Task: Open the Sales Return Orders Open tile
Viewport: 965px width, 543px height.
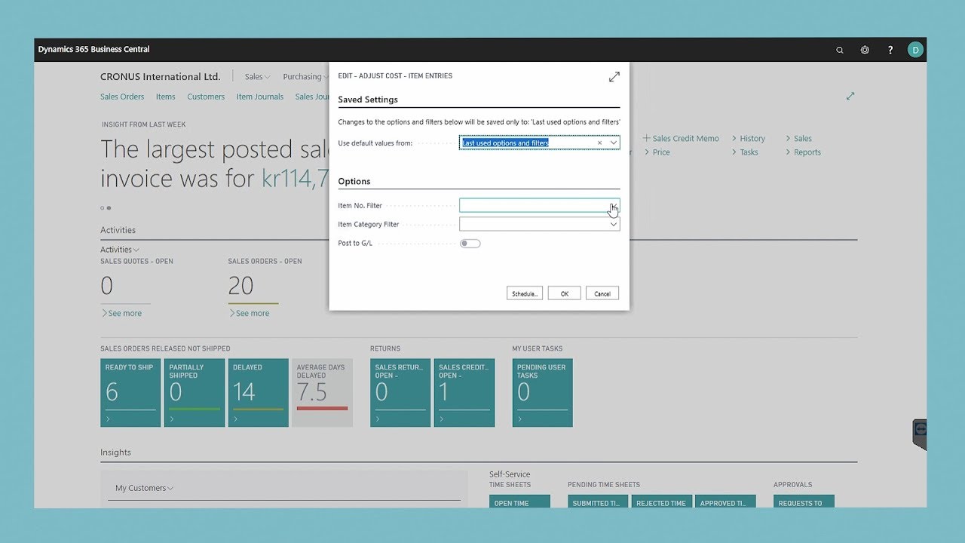Action: (400, 393)
